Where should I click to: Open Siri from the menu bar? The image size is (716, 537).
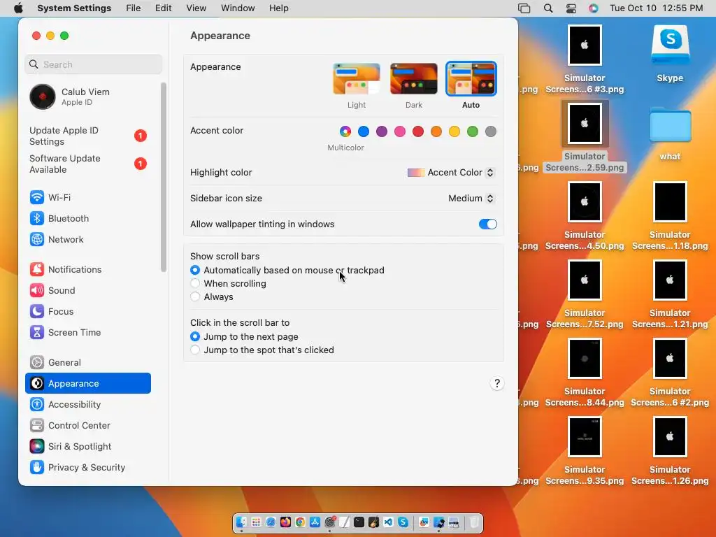click(593, 8)
